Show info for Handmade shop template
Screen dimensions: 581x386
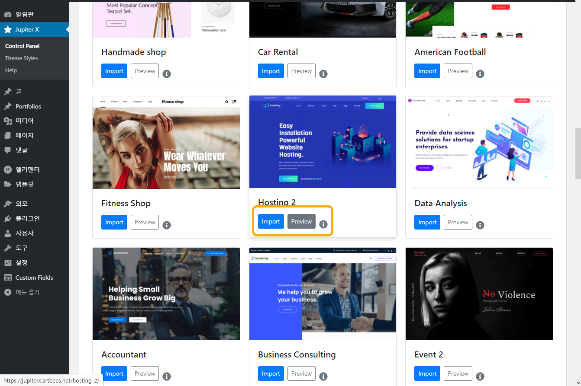click(x=167, y=74)
